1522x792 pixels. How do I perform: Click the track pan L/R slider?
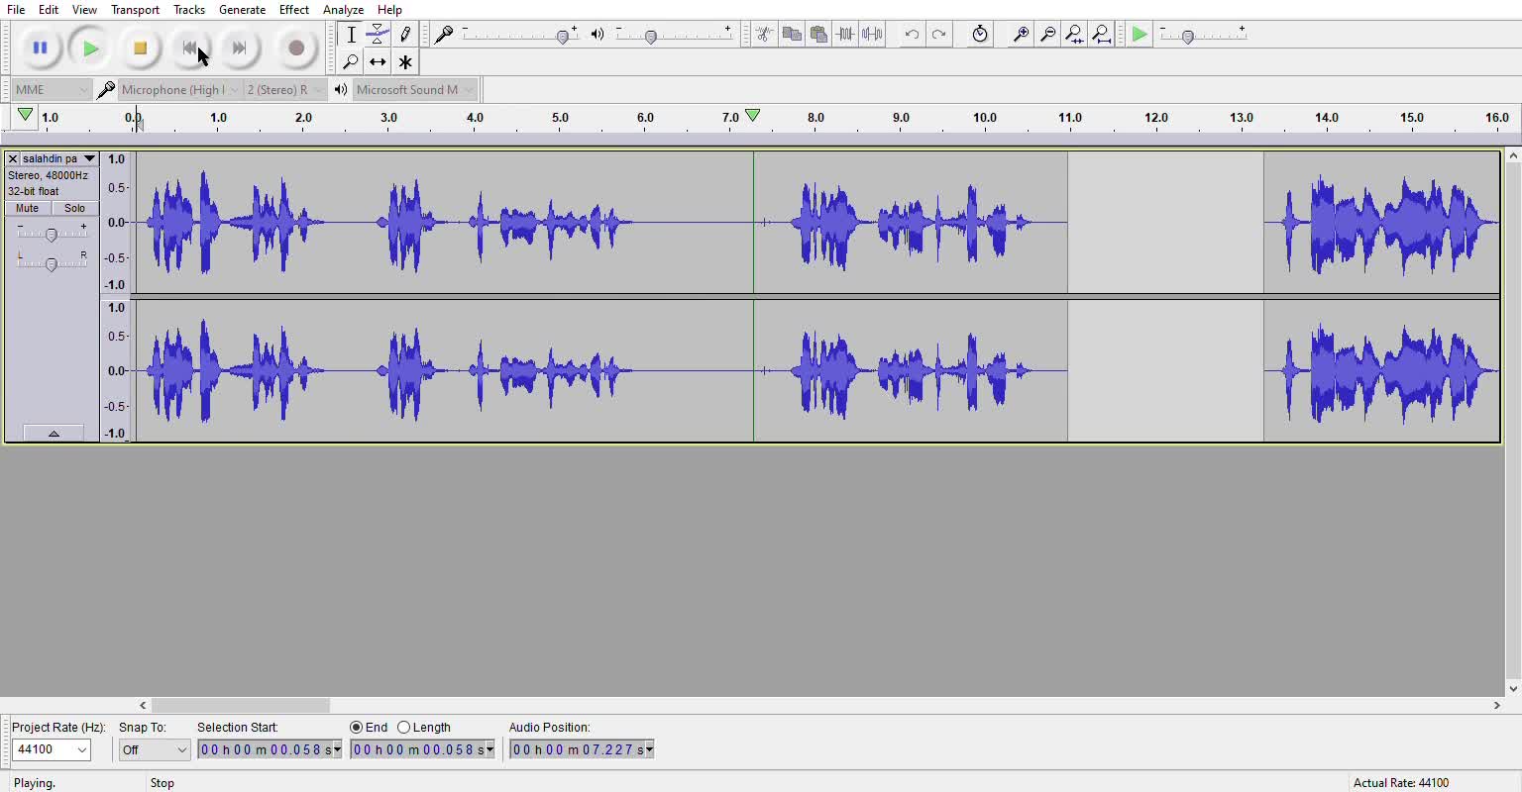click(52, 262)
